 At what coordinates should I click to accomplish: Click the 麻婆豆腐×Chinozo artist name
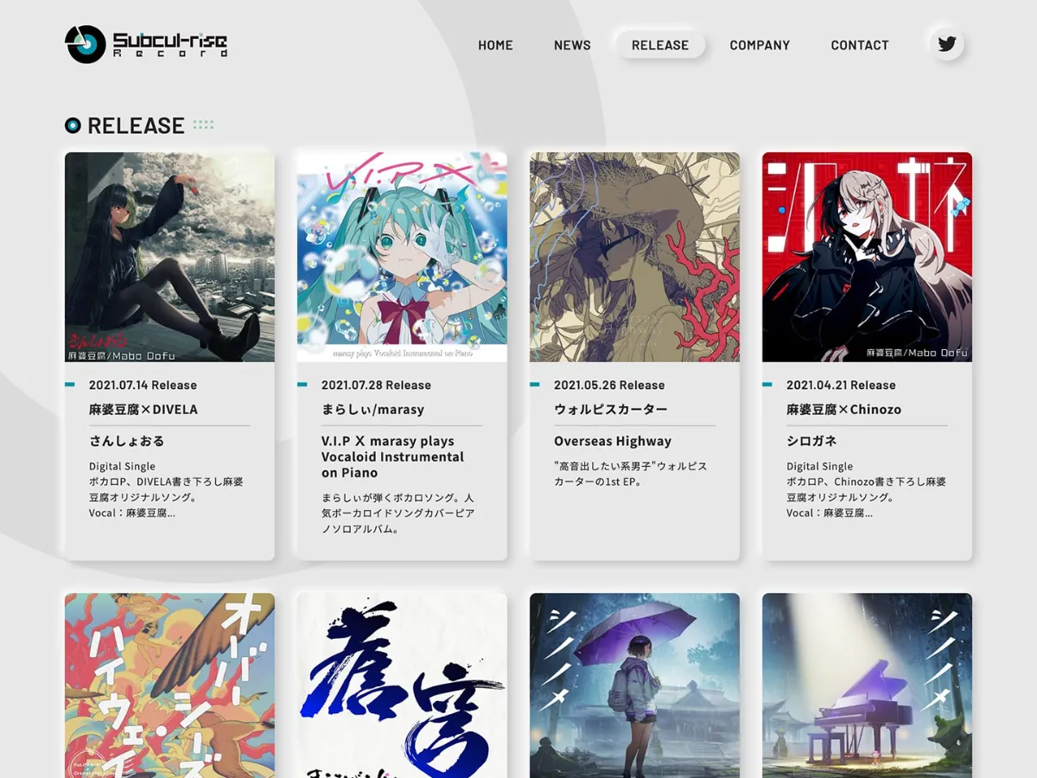(843, 409)
